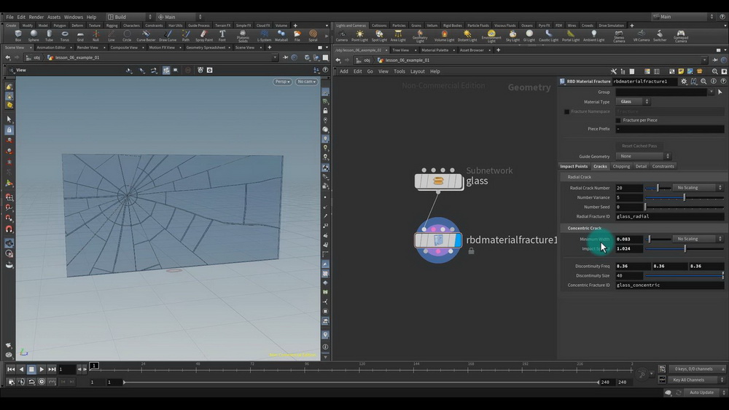Open the No cam dropdown

click(306, 82)
